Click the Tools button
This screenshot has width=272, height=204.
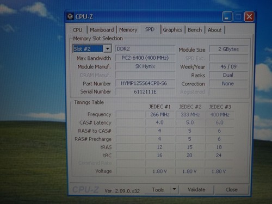(158, 190)
